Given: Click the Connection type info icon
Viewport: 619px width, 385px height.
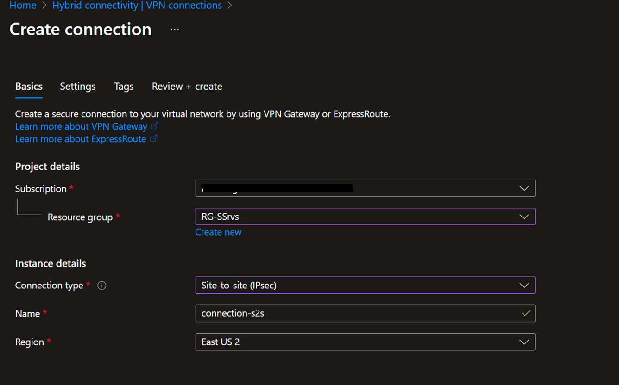Looking at the screenshot, I should point(102,286).
